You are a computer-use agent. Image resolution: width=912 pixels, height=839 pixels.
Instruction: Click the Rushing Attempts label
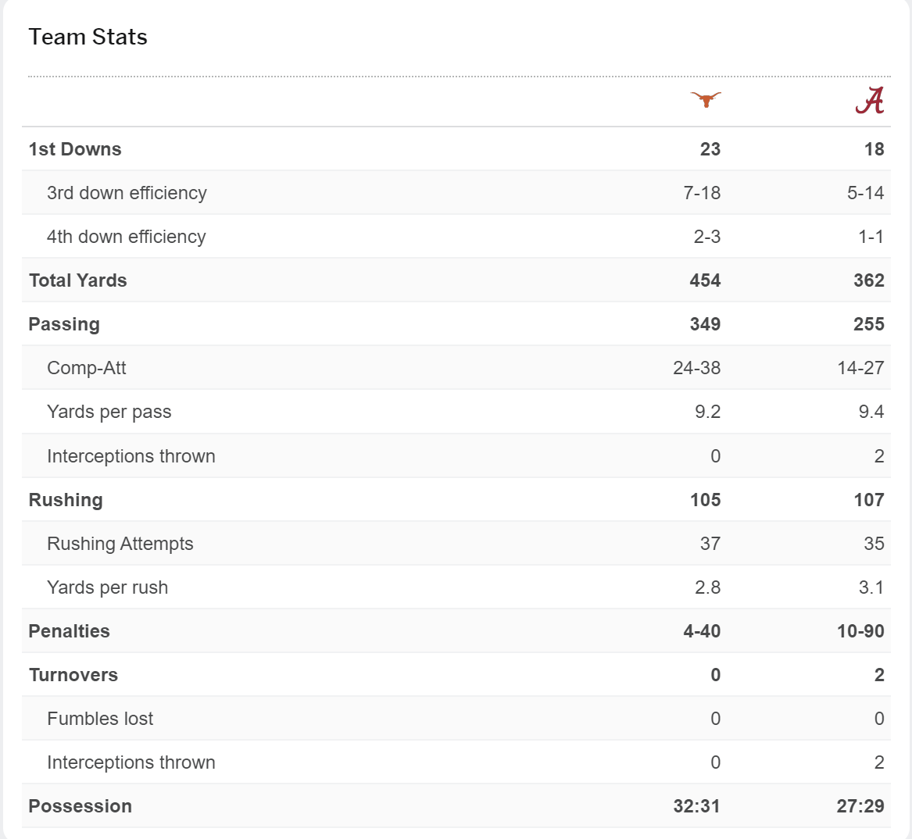(120, 544)
